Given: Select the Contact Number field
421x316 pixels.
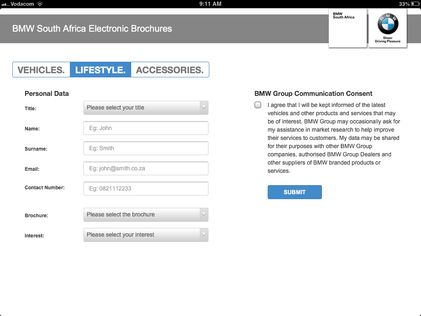Looking at the screenshot, I should 146,188.
